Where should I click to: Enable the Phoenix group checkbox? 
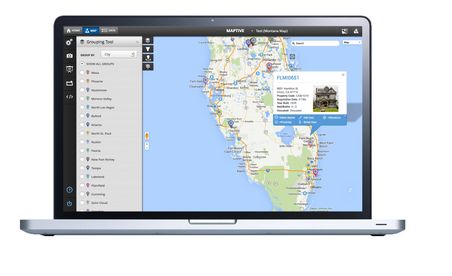click(x=82, y=81)
